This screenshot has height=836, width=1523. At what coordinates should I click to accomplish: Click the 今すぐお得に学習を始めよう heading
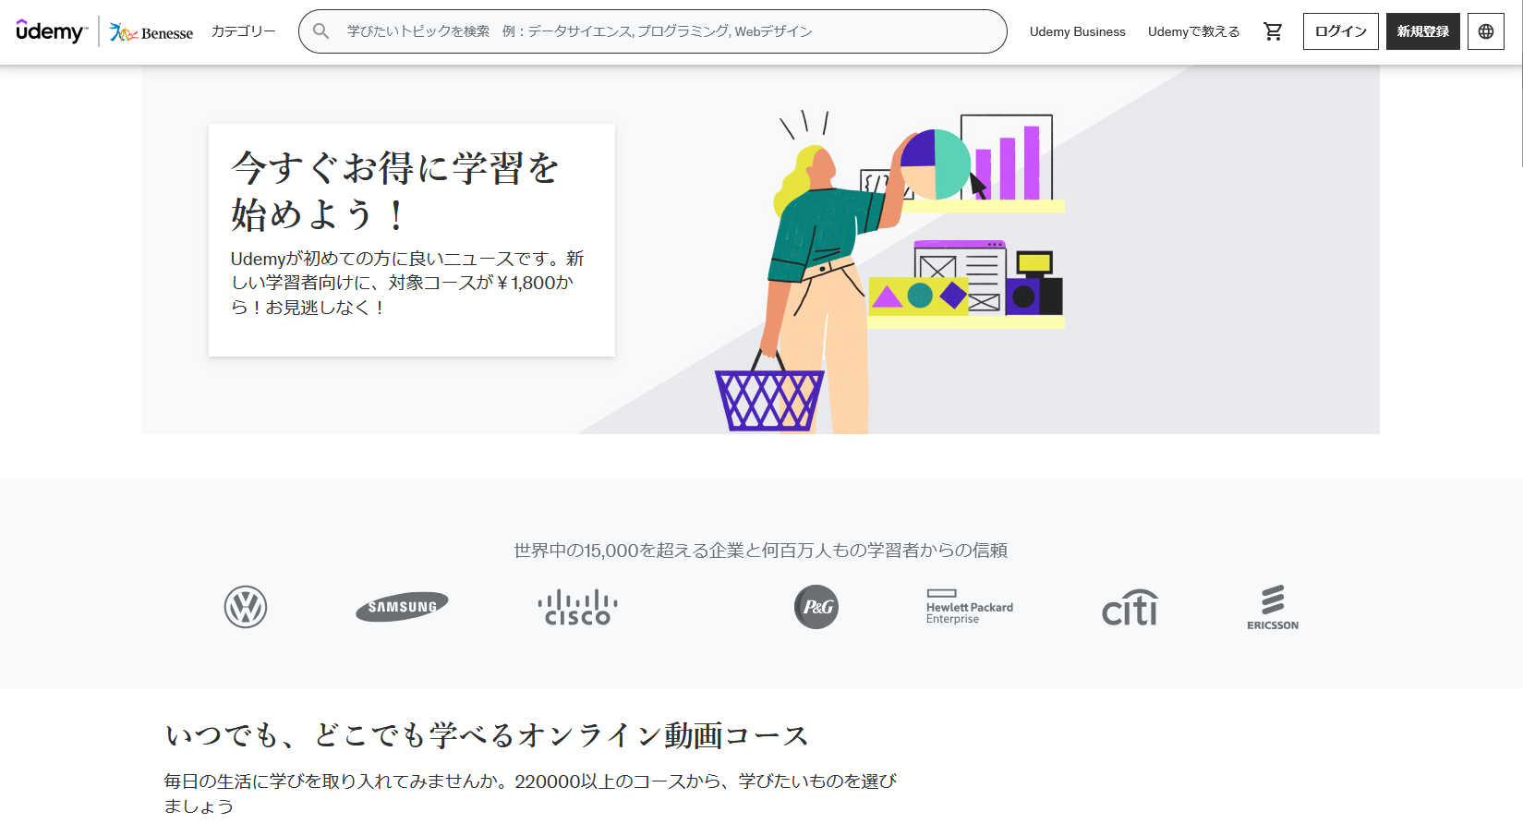point(395,190)
